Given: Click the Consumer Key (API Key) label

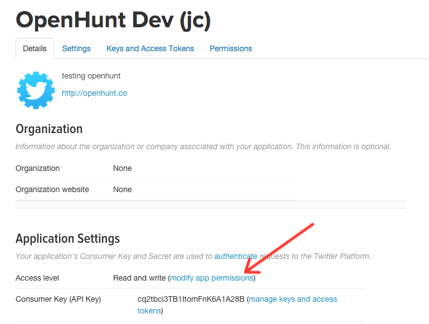Looking at the screenshot, I should (58, 299).
